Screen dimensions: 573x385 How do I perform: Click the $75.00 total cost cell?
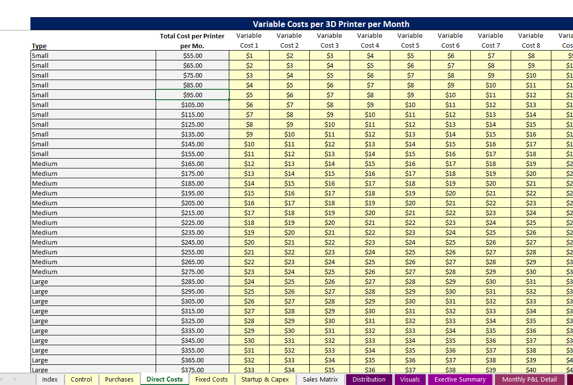click(x=192, y=75)
